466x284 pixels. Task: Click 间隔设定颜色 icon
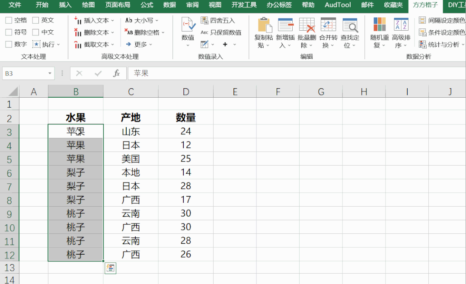422,20
